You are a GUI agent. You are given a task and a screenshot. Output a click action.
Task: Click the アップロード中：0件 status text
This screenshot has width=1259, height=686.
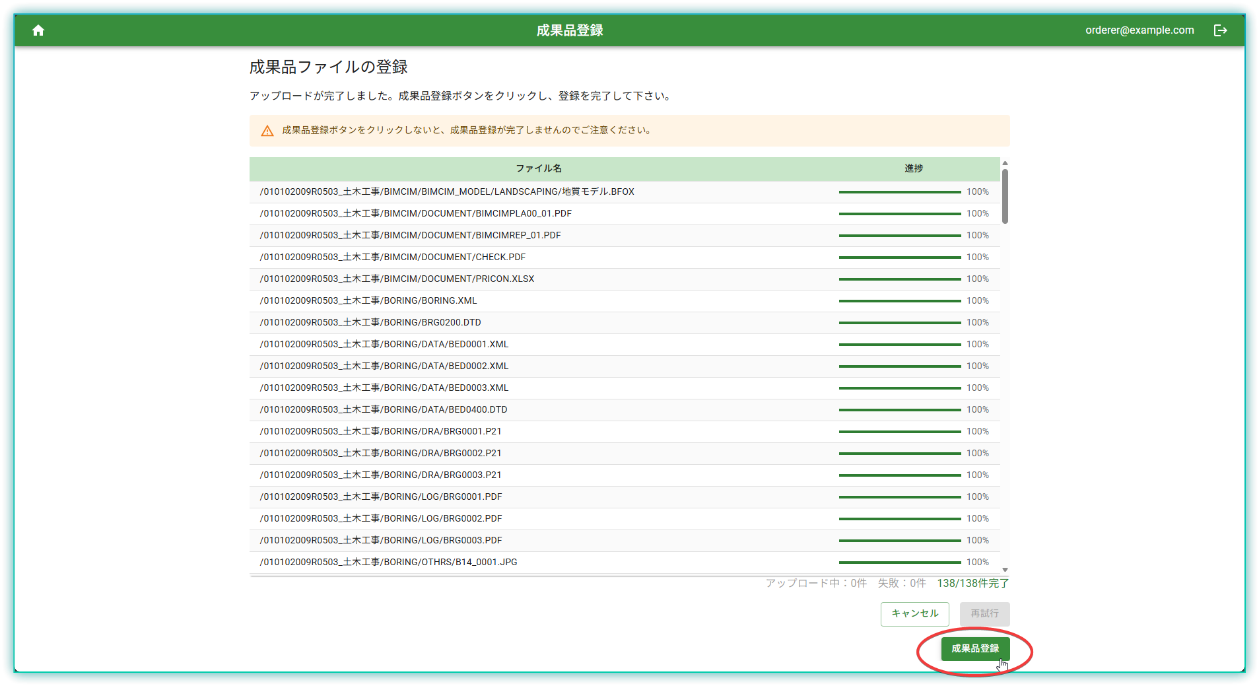coord(816,584)
